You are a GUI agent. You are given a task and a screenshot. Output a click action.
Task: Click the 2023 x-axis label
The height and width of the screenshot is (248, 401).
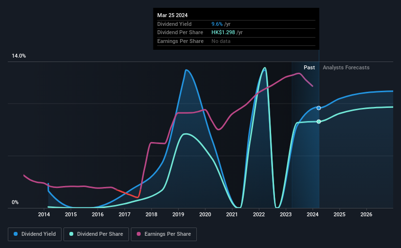[286, 214]
